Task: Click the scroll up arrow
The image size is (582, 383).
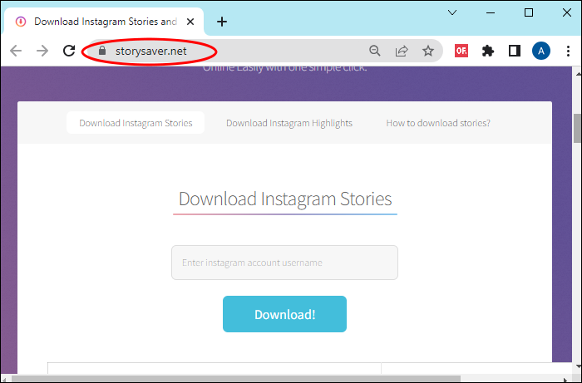Action: [578, 74]
